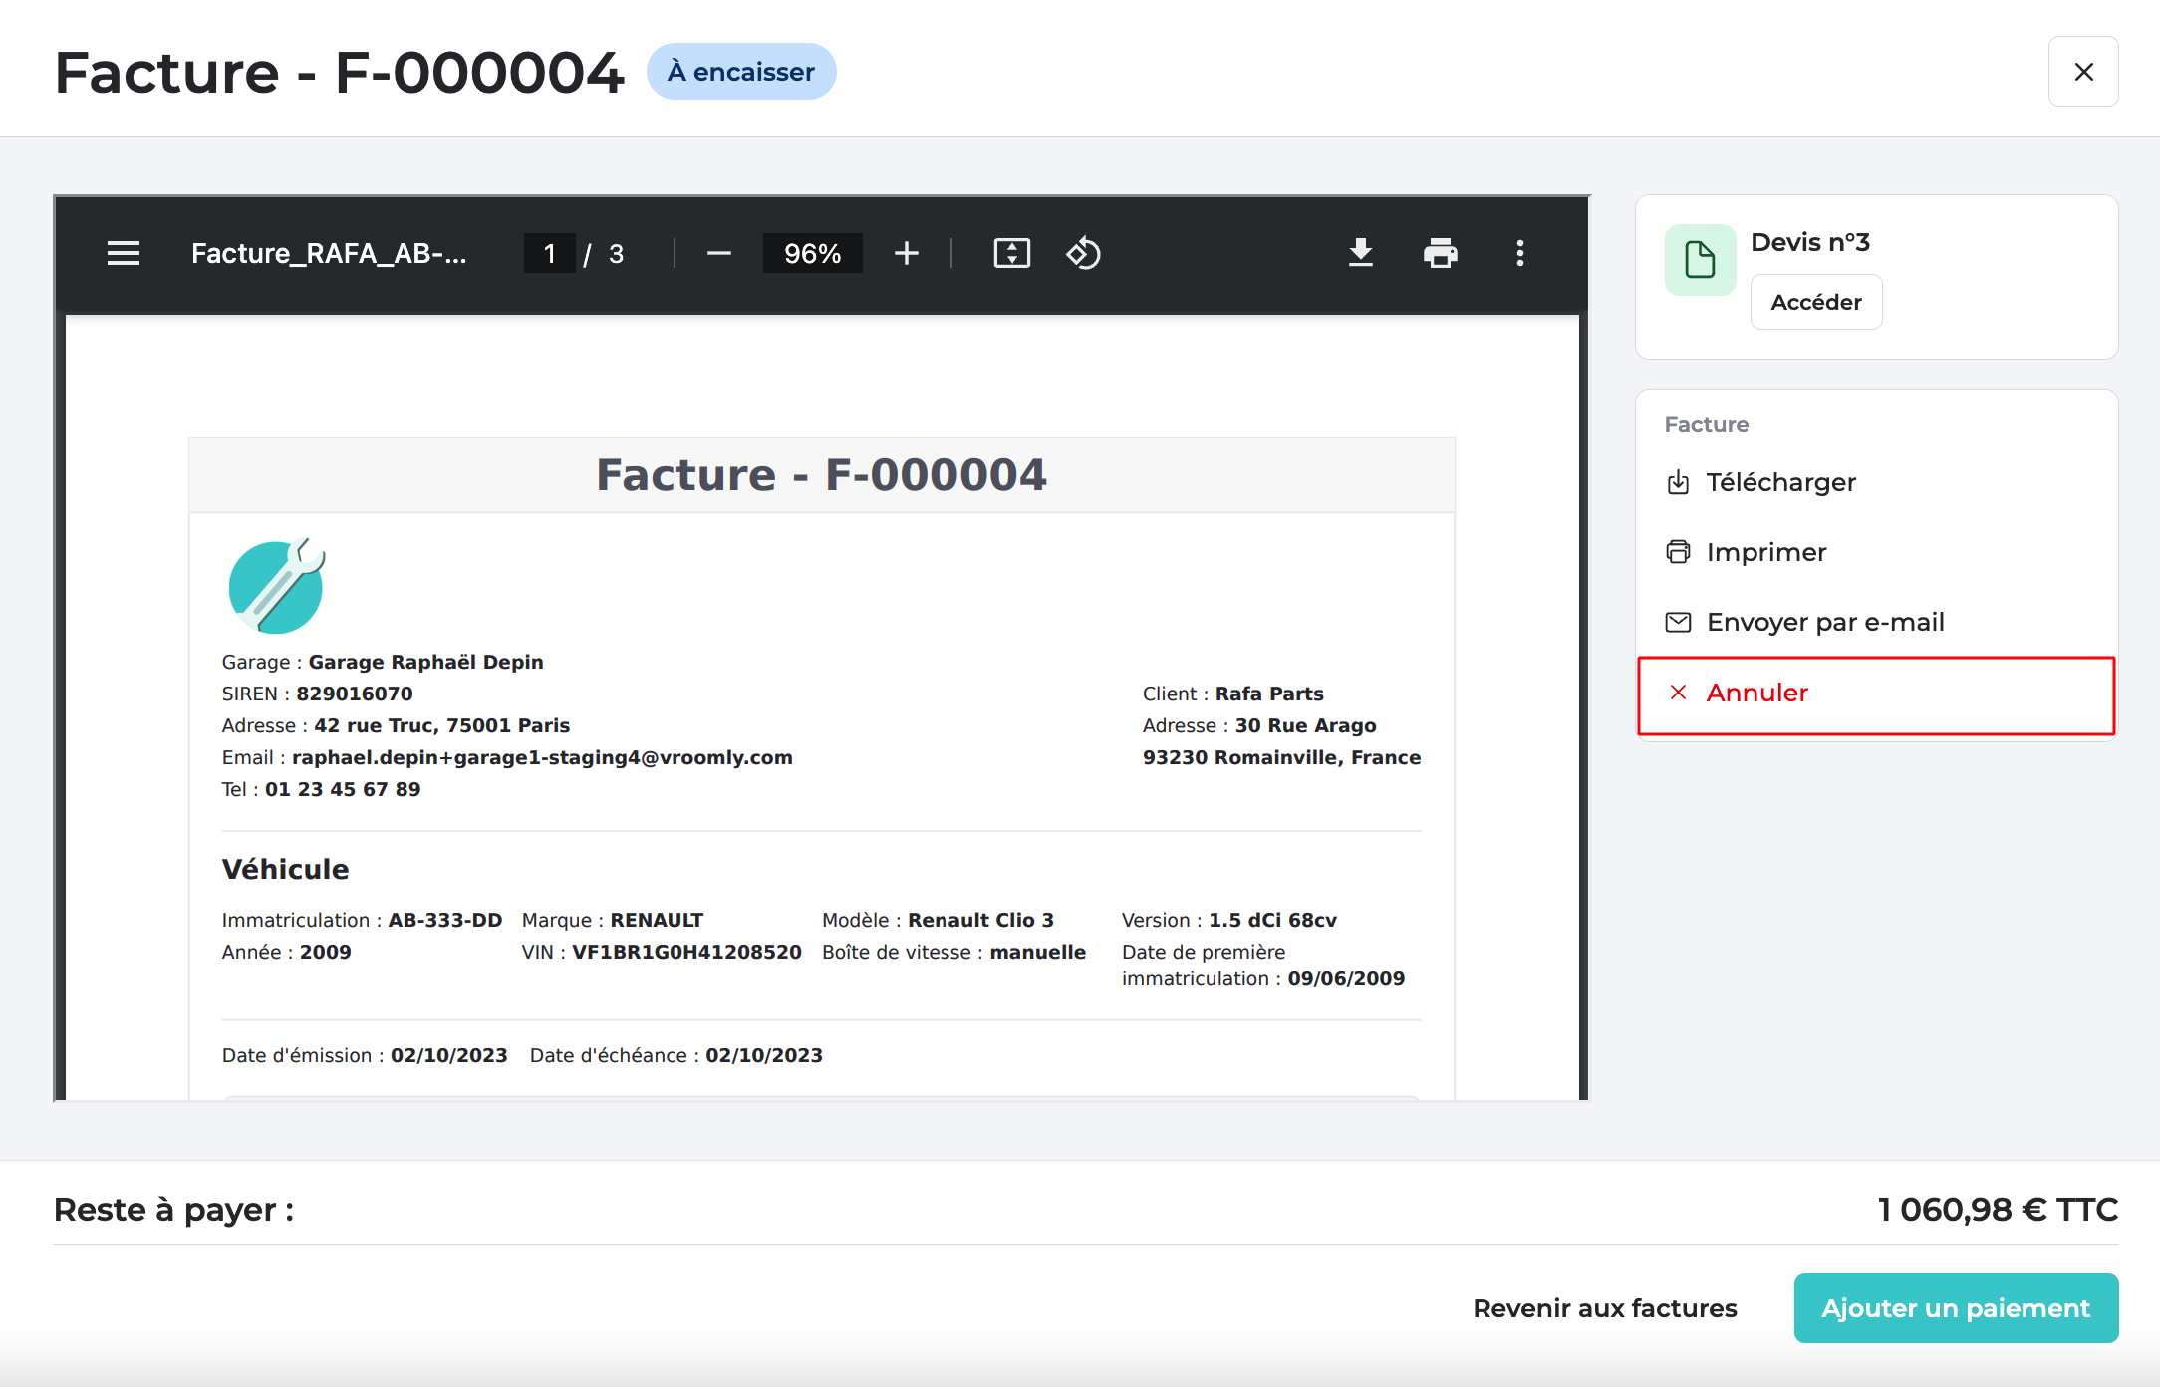Download the PDF from viewer toolbar
The width and height of the screenshot is (2160, 1387).
tap(1360, 253)
